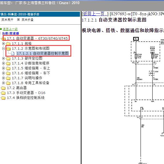The image size is (164, 164).
Task: Click the folder icon for 17.2 离合器
Action: pyautogui.click(x=3, y=88)
